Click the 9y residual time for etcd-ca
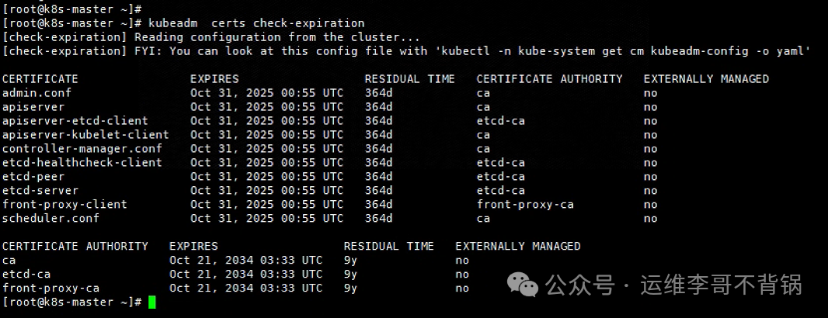This screenshot has width=828, height=318. tap(350, 275)
